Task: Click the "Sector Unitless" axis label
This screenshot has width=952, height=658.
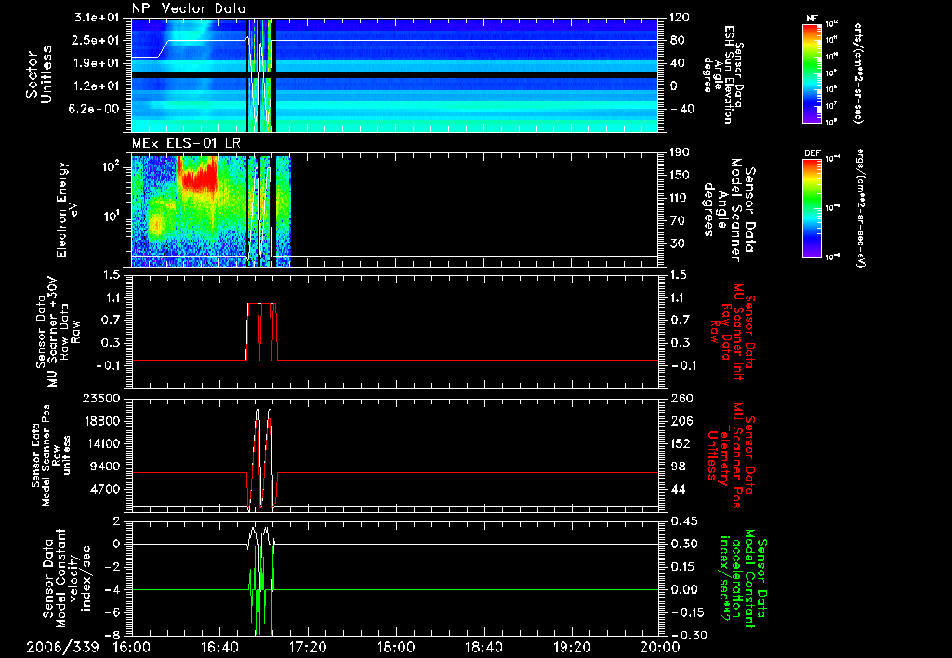Action: coord(38,74)
